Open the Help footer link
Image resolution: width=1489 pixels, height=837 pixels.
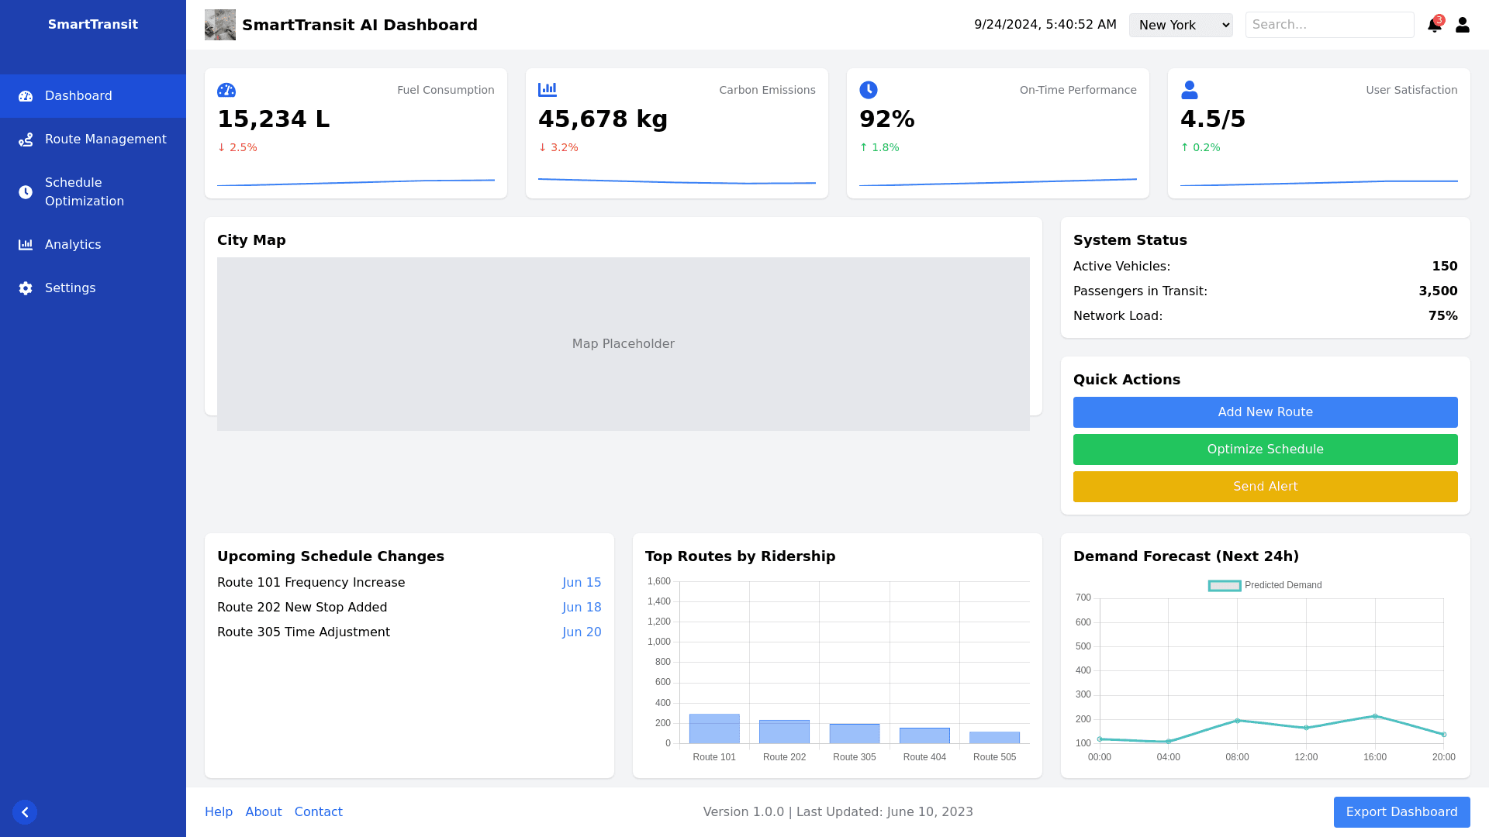click(x=219, y=812)
